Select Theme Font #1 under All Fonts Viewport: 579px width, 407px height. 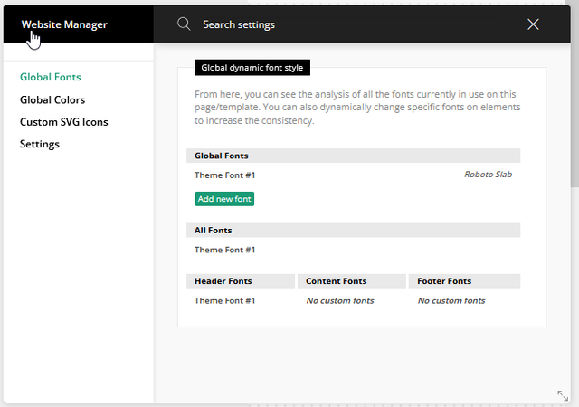(x=225, y=250)
